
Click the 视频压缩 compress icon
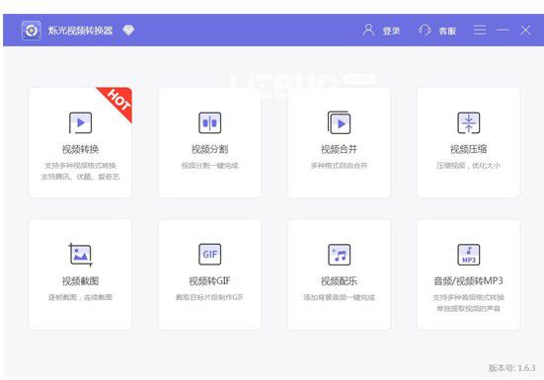click(x=469, y=122)
